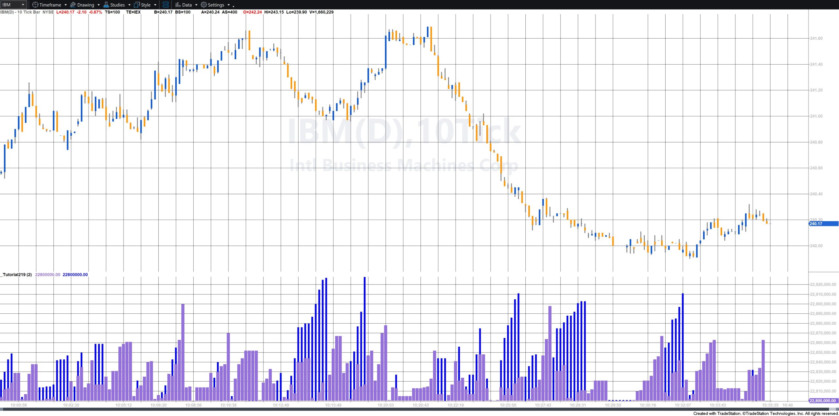Click the 22,830,000.00 indicator axis label

(823, 372)
